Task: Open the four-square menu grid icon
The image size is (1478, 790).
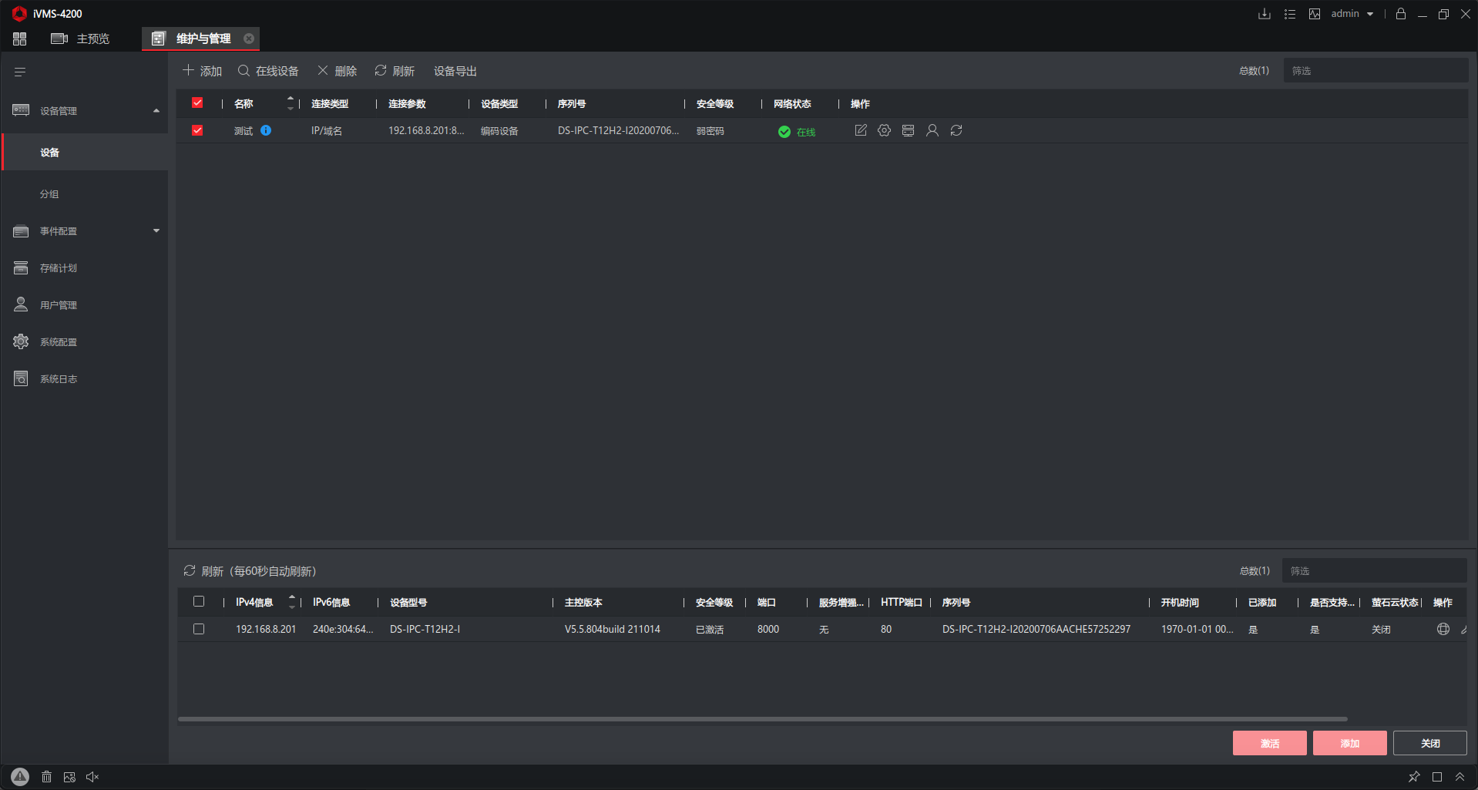Action: click(x=20, y=39)
